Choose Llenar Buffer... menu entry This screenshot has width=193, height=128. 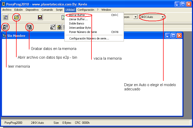pyautogui.click(x=78, y=19)
